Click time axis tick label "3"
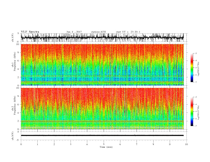The width and height of the screenshot is (210, 162). coord(71,144)
